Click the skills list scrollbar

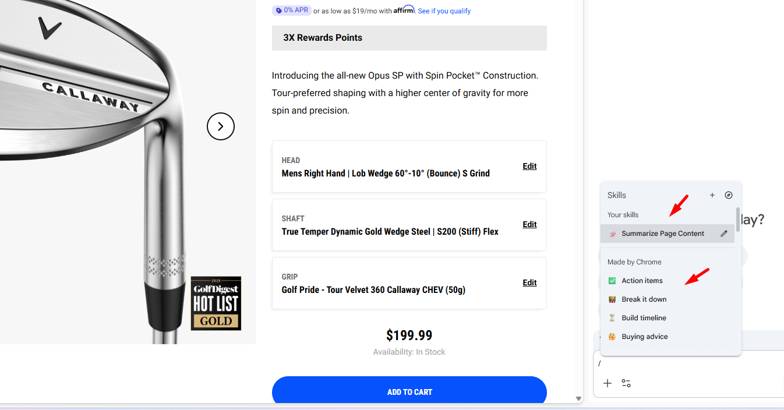tap(738, 221)
